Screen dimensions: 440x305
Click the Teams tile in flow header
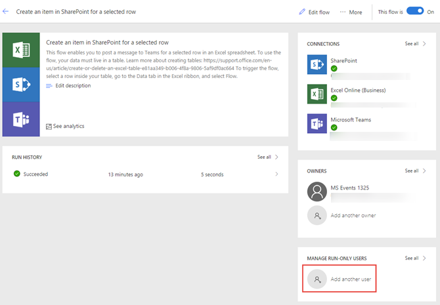pos(20,119)
